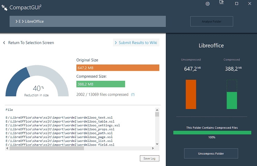This screenshot has width=257, height=166.
Task: Click the File header in the log
Action: coord(9,110)
